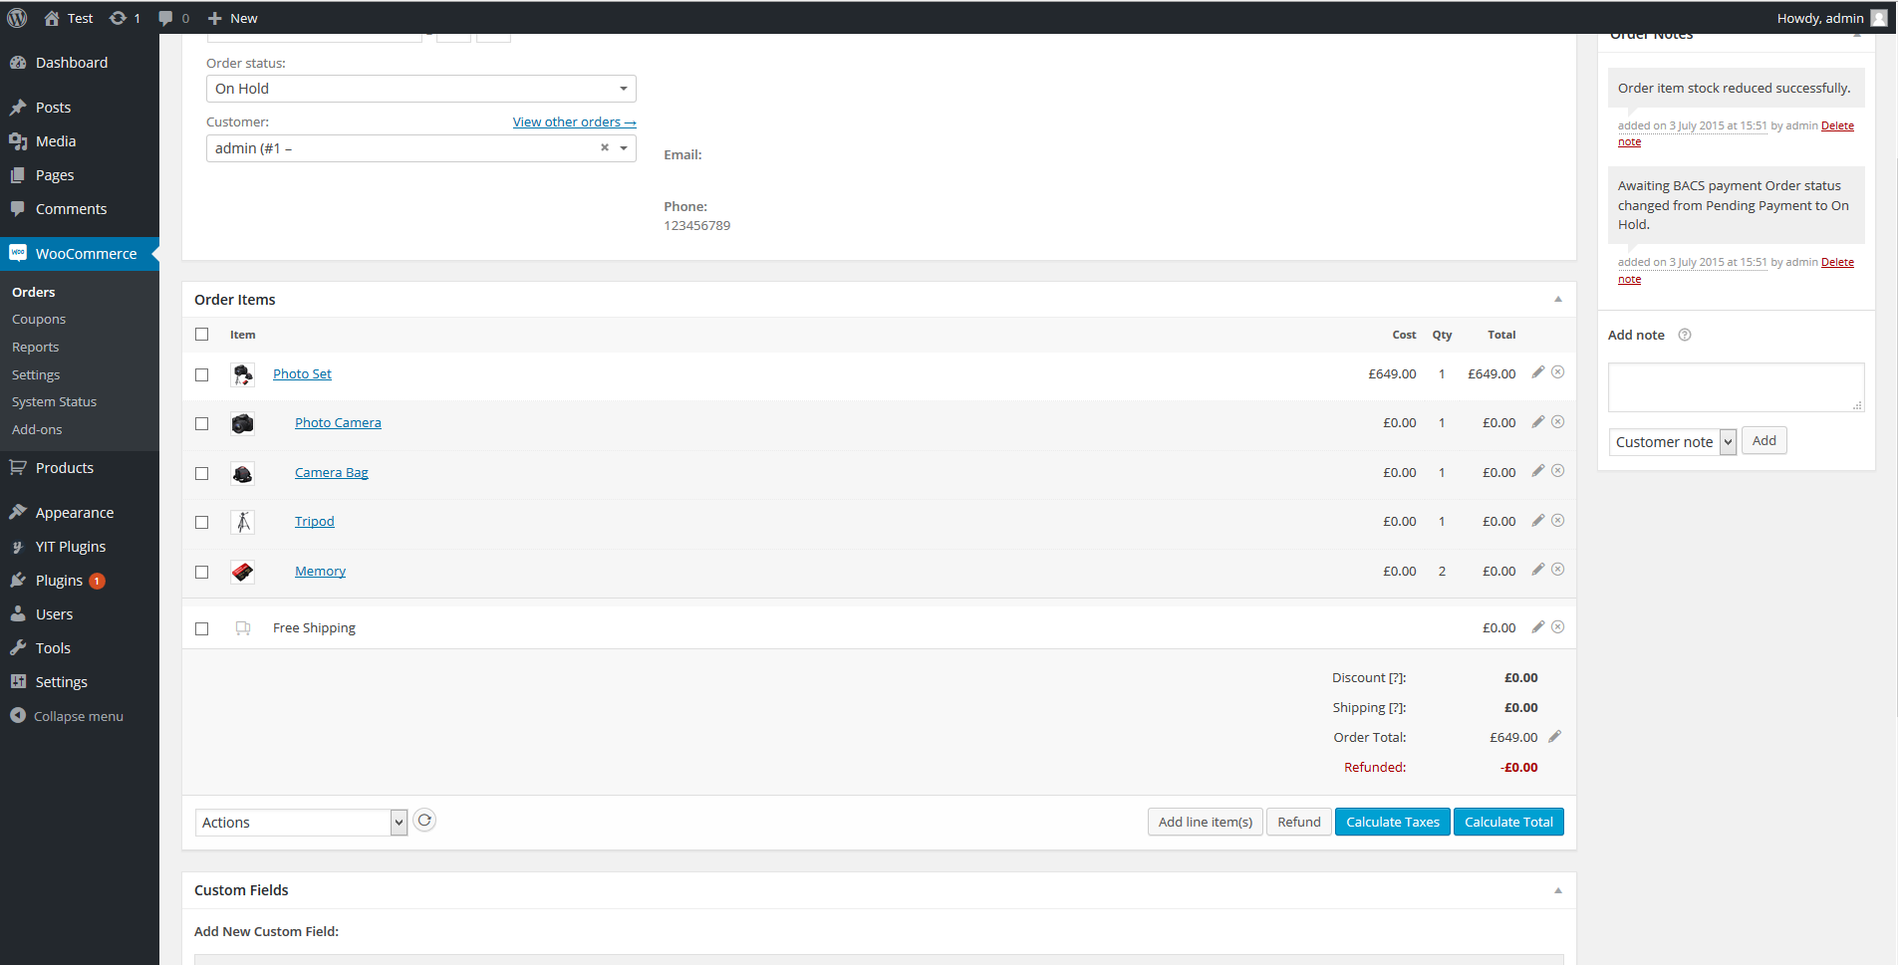Click the apply action refresh icon
This screenshot has height=965, width=1898.
pyautogui.click(x=424, y=821)
